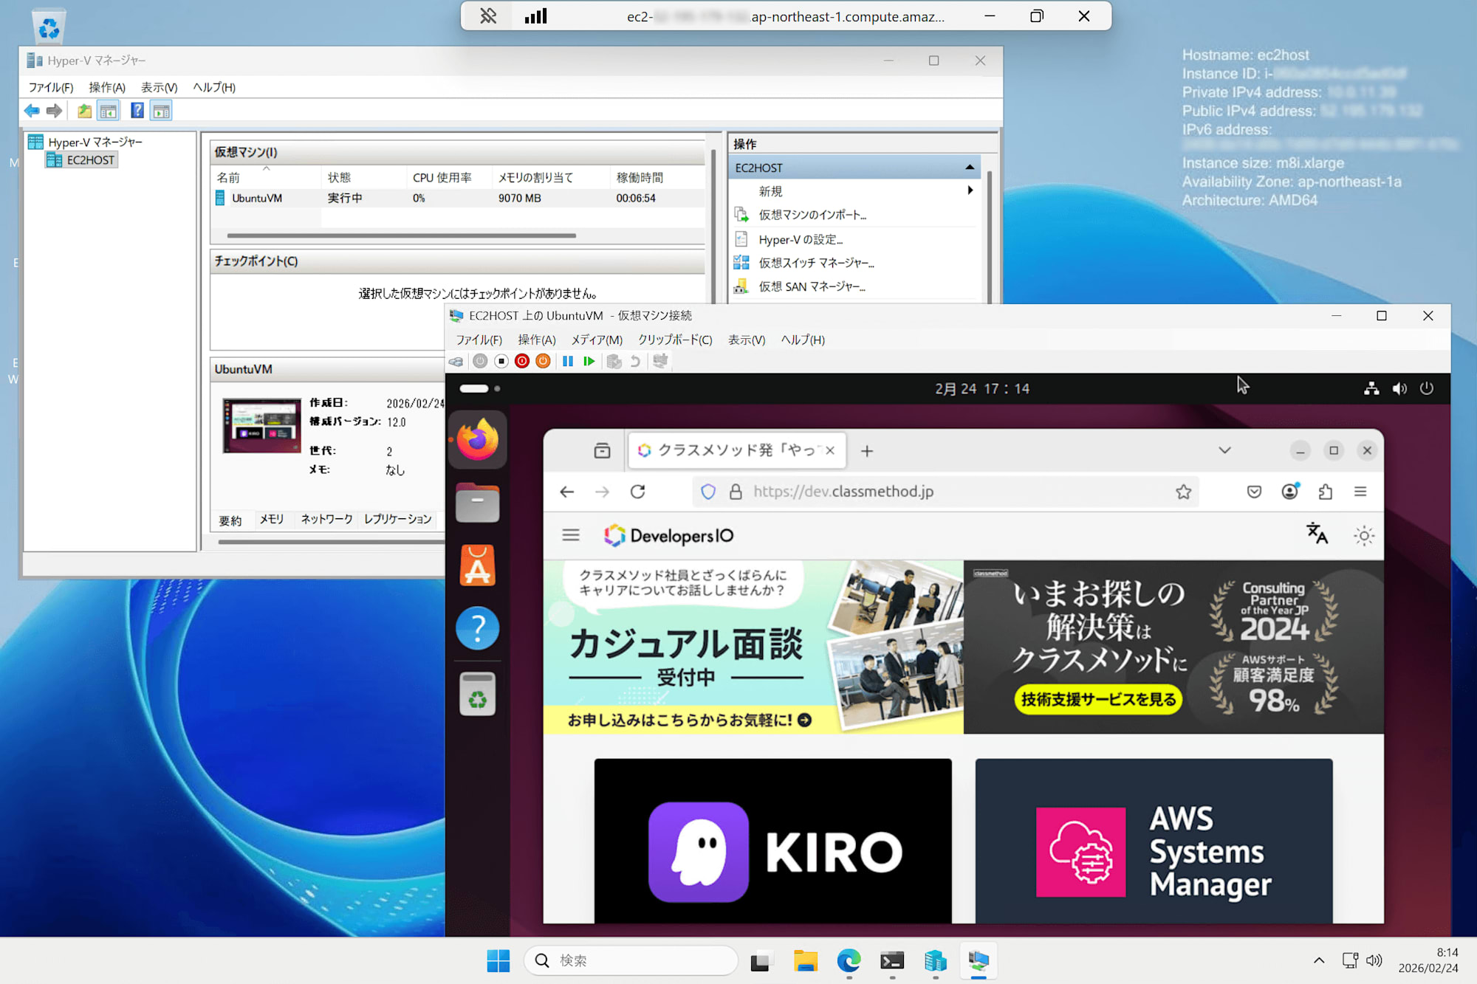
Task: Click the Firefox extensions puzzle icon
Action: click(1326, 492)
